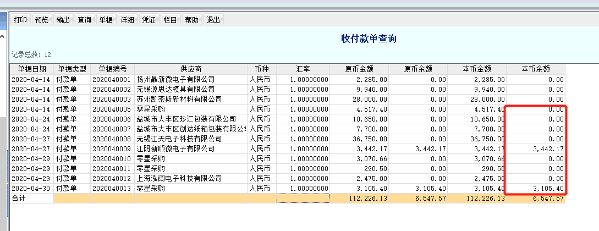Select the 供应商 column header
Image resolution: width=599 pixels, height=231 pixels.
click(191, 69)
